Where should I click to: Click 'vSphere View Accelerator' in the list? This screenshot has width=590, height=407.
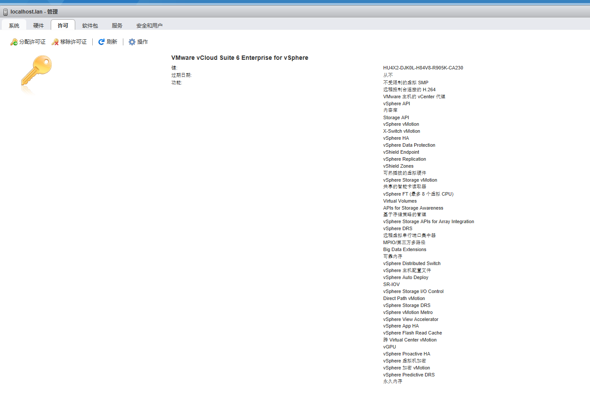(x=411, y=319)
